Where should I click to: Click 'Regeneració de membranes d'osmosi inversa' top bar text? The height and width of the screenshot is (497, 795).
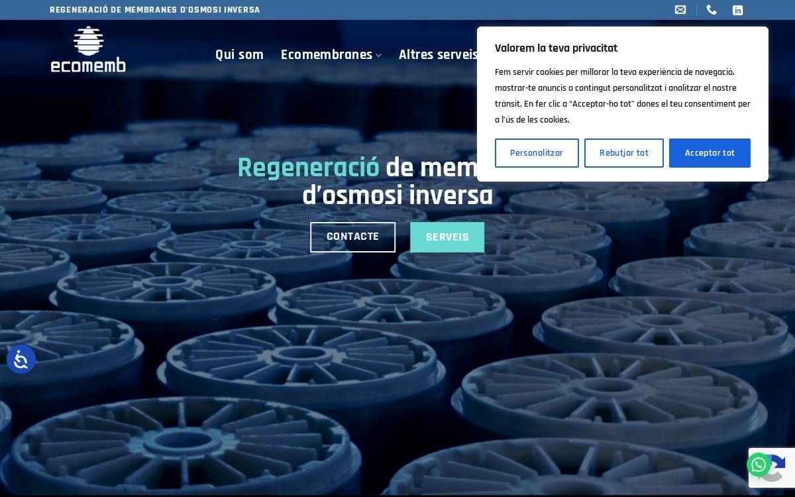(x=155, y=10)
